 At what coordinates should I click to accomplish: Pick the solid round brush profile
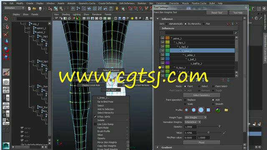coord(201,110)
